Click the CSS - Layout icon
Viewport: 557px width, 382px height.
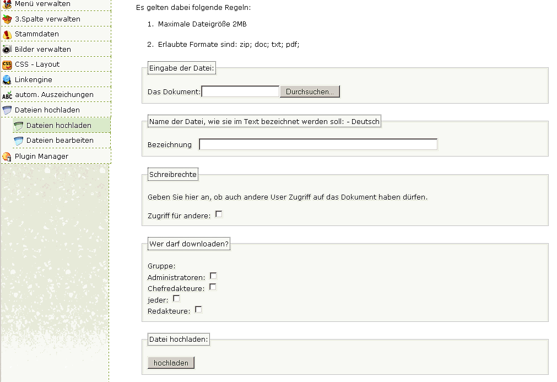pyautogui.click(x=7, y=64)
